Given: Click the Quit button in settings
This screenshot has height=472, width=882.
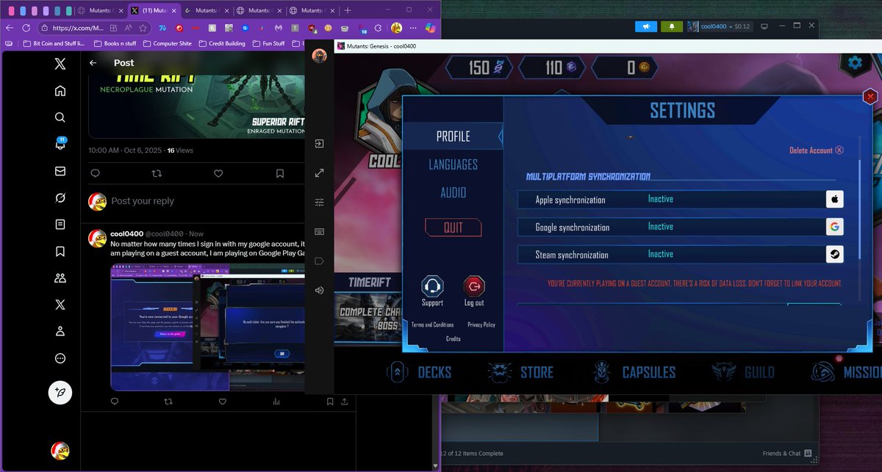Looking at the screenshot, I should pyautogui.click(x=453, y=228).
